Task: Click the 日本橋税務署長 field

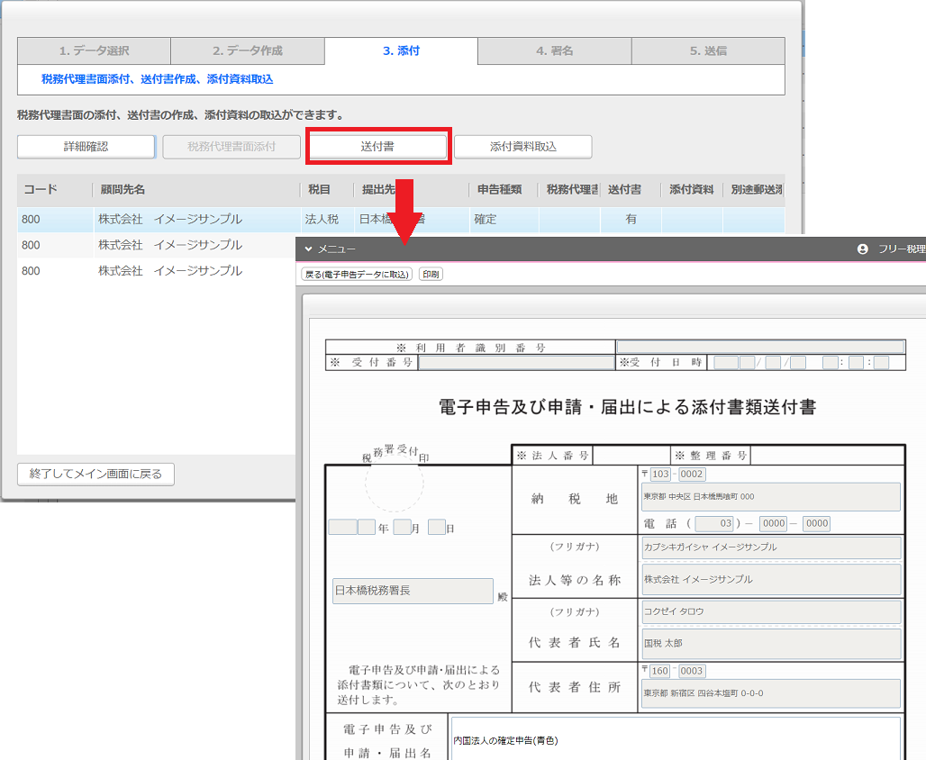Action: tap(413, 591)
